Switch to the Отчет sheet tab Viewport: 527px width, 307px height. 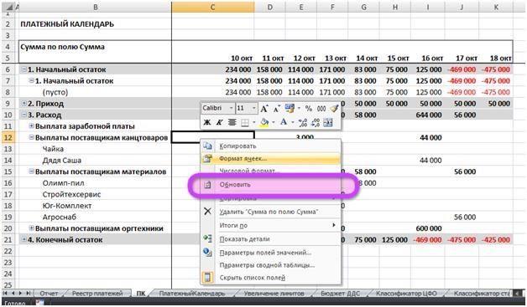pos(49,294)
